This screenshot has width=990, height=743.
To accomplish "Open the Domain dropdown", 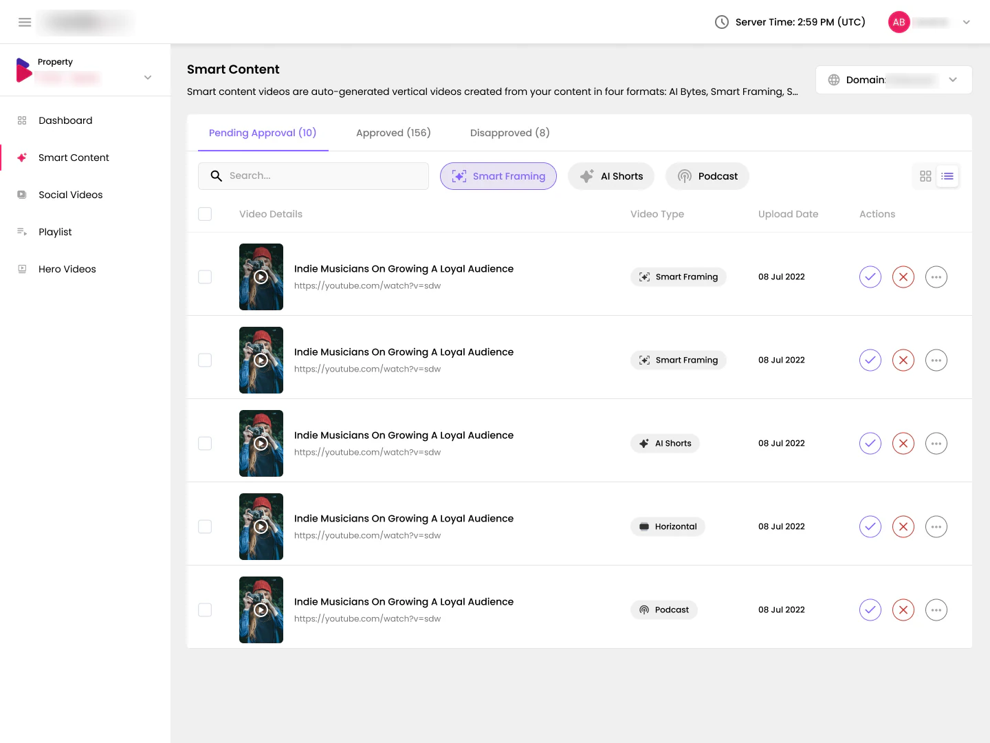I will pos(894,80).
